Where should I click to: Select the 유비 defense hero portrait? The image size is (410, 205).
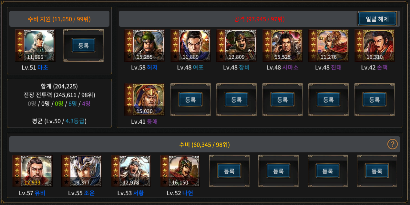coord(32,171)
